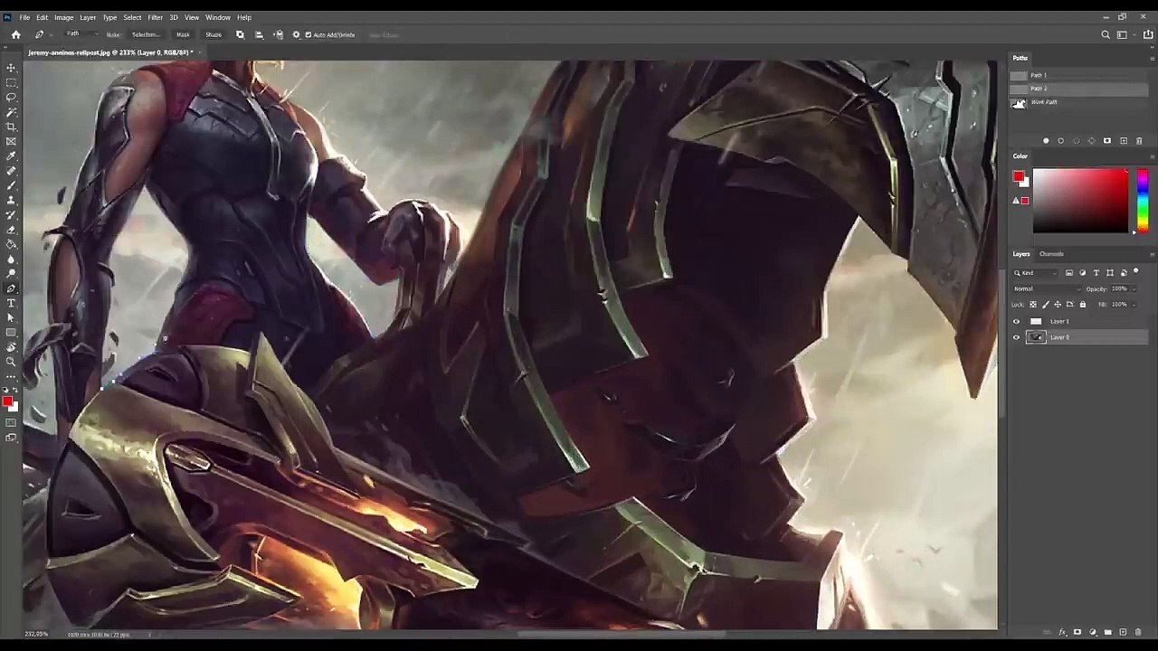The image size is (1158, 651).
Task: Open pen tool preset picker arrow
Action: tap(51, 35)
